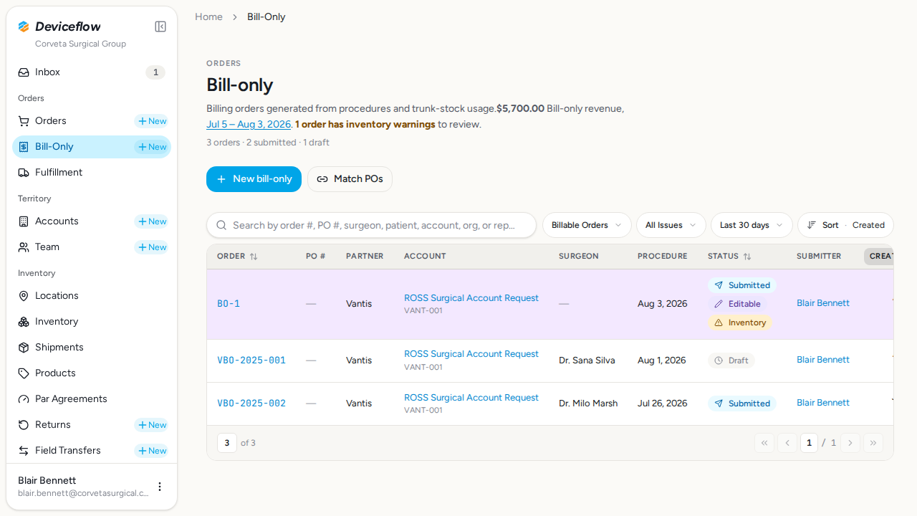The height and width of the screenshot is (516, 917).
Task: Click Submitted badge in BO-1 row
Action: click(742, 285)
